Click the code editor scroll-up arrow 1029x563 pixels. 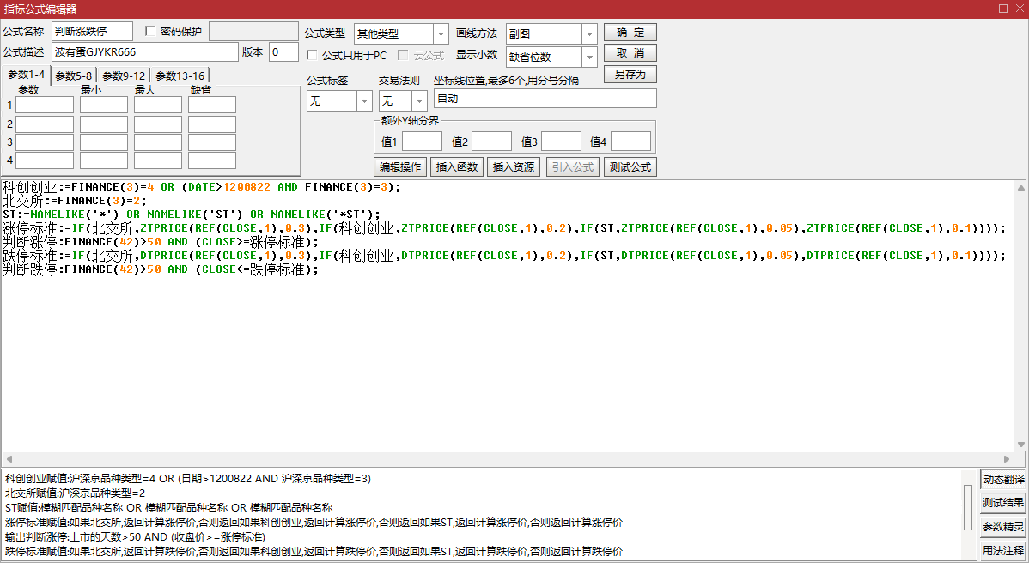(x=1021, y=188)
